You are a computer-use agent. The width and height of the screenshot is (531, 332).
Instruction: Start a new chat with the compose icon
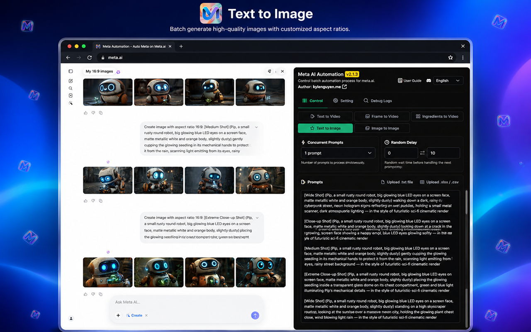click(71, 81)
